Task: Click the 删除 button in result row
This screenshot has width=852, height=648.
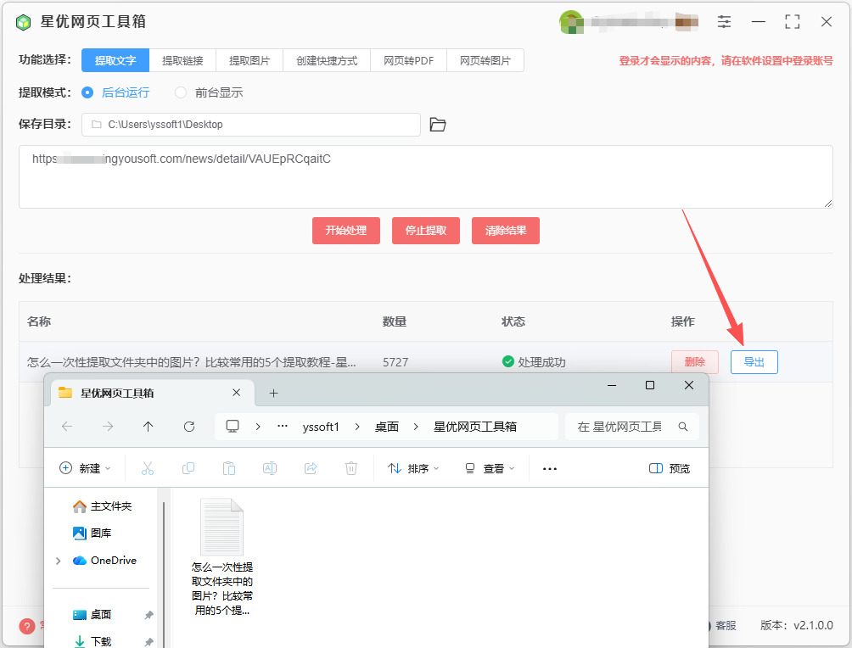Action: [x=694, y=362]
